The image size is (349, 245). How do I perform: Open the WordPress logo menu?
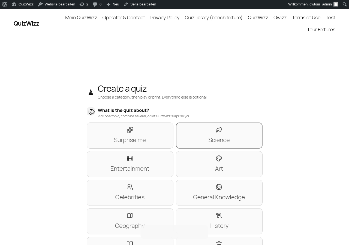pos(5,4)
